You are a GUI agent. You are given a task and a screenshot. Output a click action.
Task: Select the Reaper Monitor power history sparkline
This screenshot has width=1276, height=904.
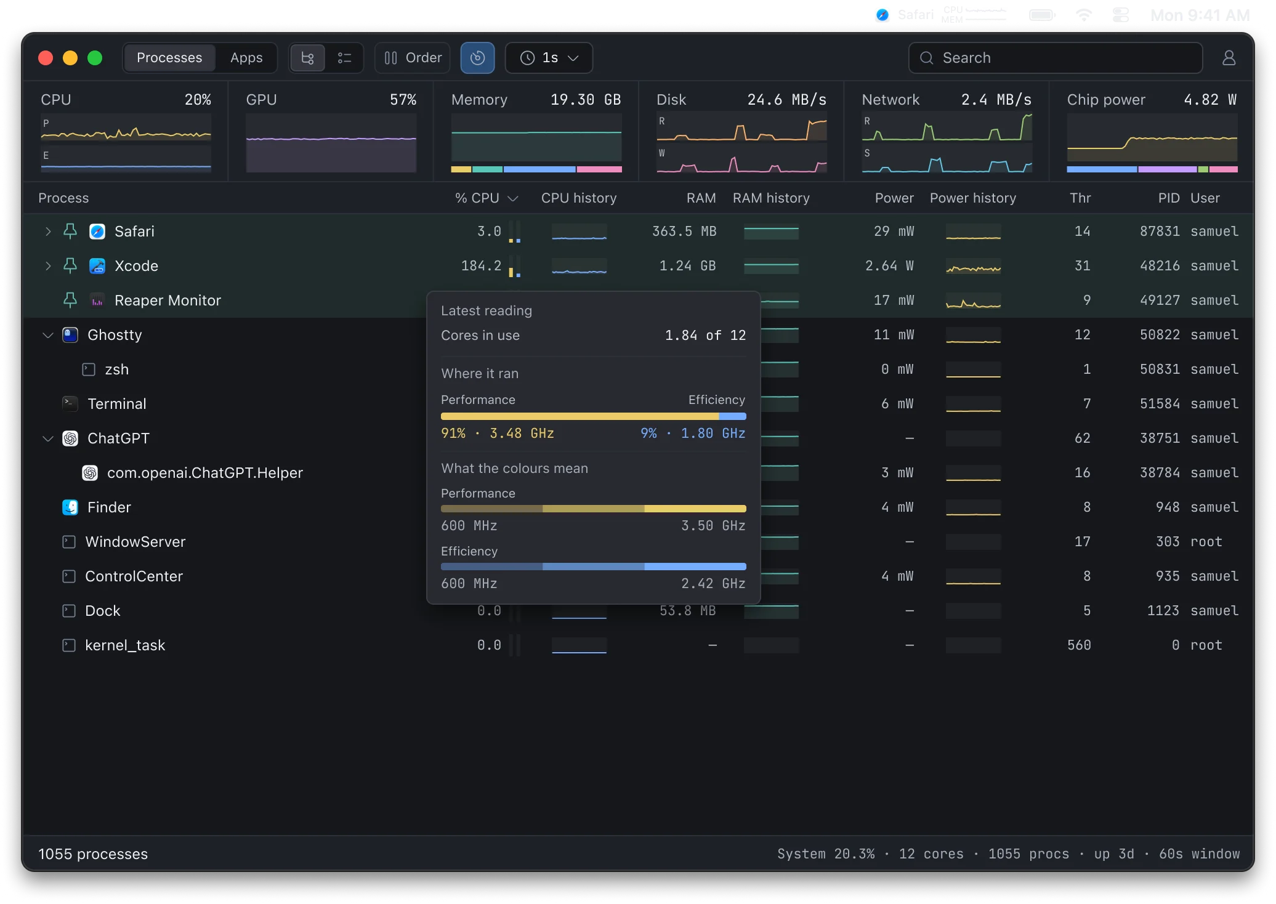click(x=973, y=301)
